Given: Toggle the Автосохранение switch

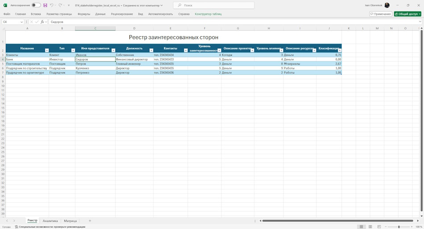Looking at the screenshot, I should (36, 5).
